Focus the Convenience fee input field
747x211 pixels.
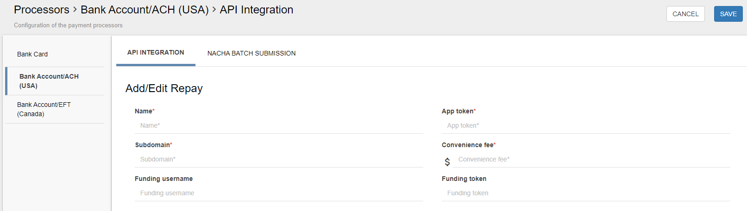[591, 159]
